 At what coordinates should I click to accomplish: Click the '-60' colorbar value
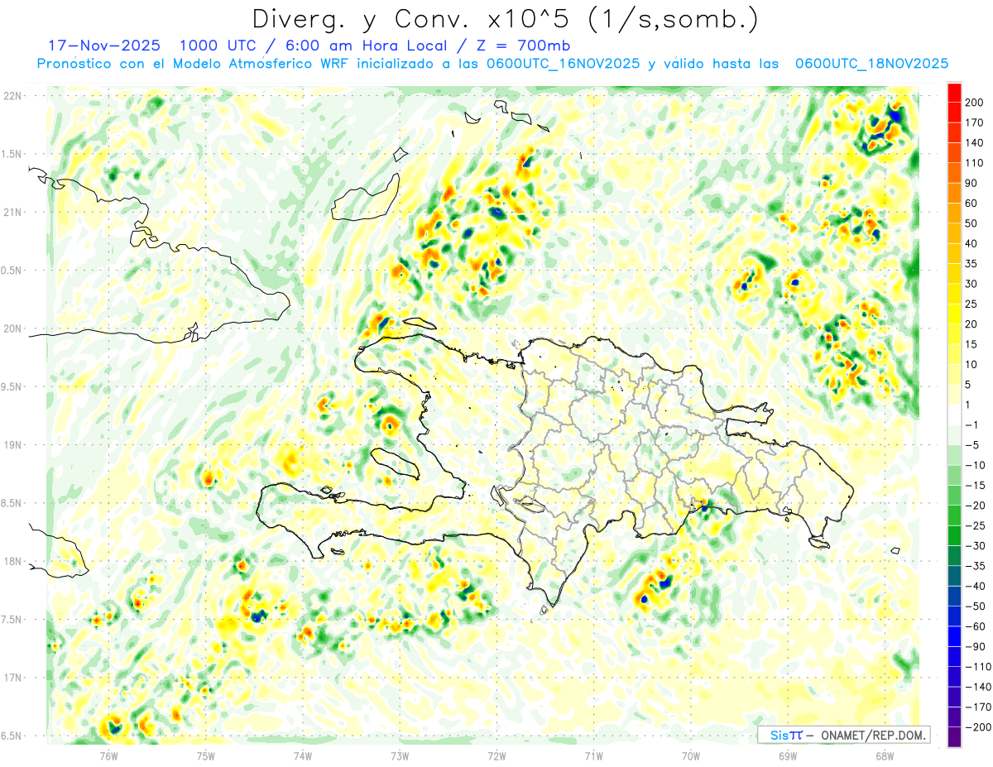coord(974,626)
